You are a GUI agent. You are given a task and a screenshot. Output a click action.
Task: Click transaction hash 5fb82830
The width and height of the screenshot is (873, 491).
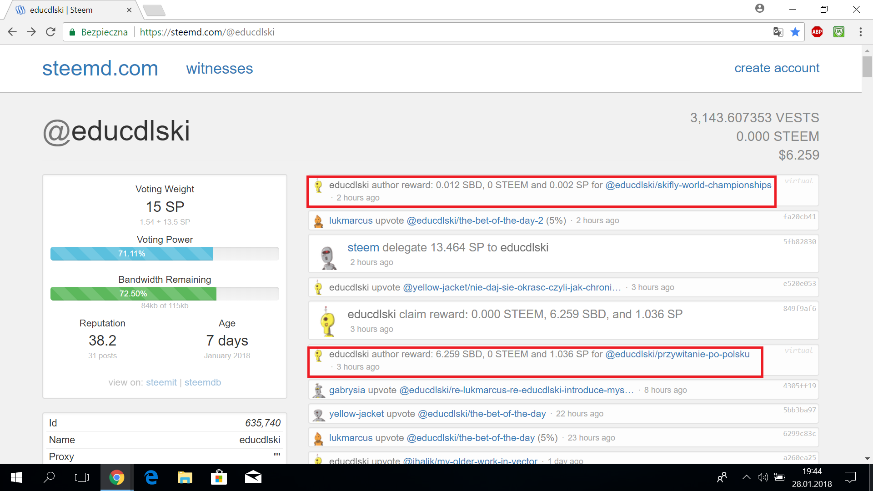point(799,242)
